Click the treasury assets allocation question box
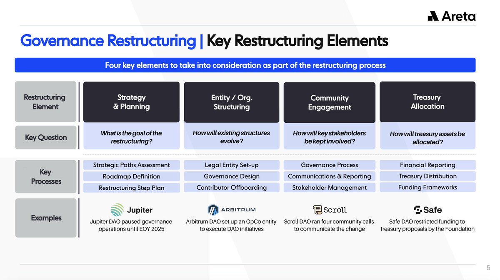 tap(427, 138)
